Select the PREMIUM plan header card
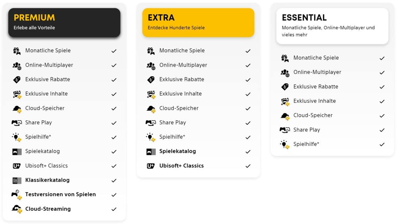 64,23
